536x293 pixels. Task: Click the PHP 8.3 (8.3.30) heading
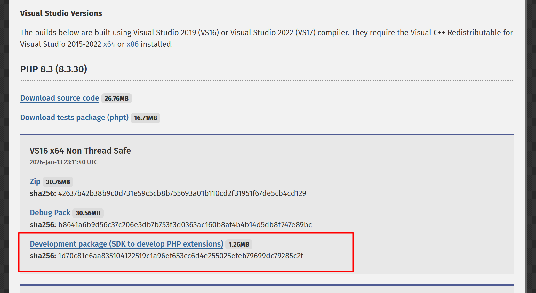click(54, 69)
